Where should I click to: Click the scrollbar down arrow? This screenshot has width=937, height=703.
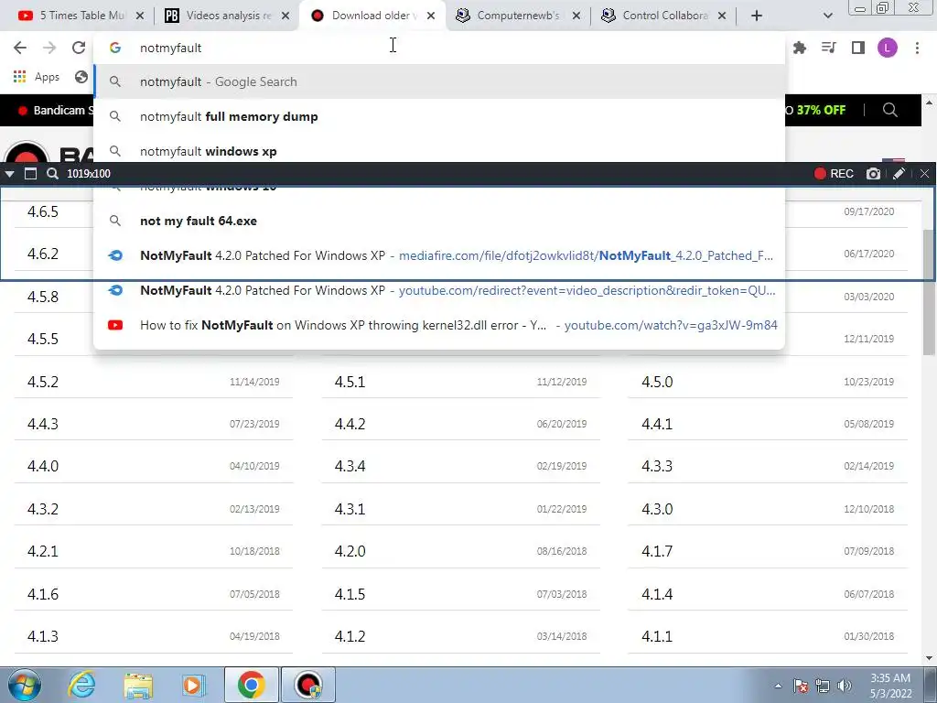(929, 659)
